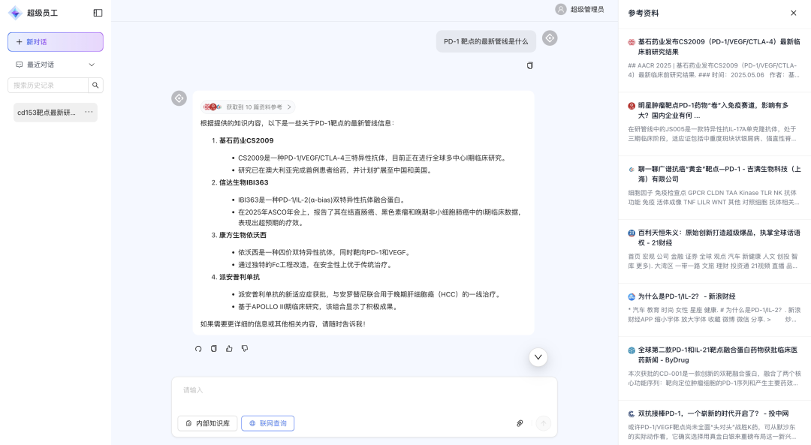Click the scroll-to-bottom chevron button

[x=538, y=357]
